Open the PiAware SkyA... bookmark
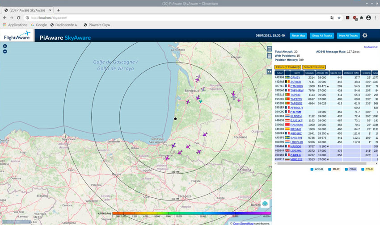 tap(97, 25)
